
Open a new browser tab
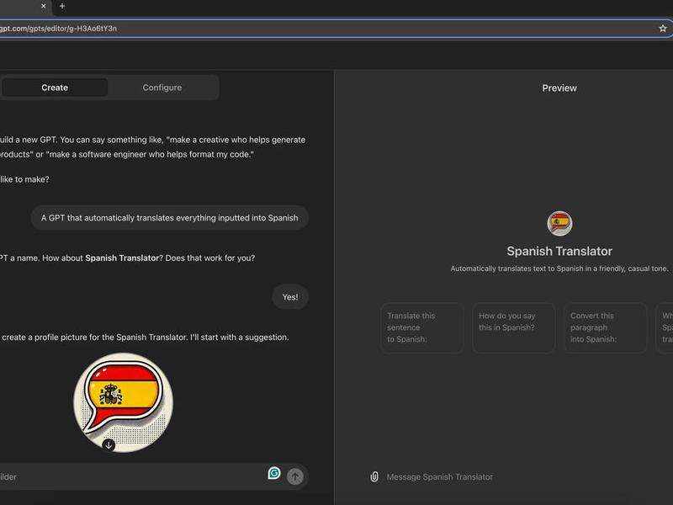click(62, 6)
